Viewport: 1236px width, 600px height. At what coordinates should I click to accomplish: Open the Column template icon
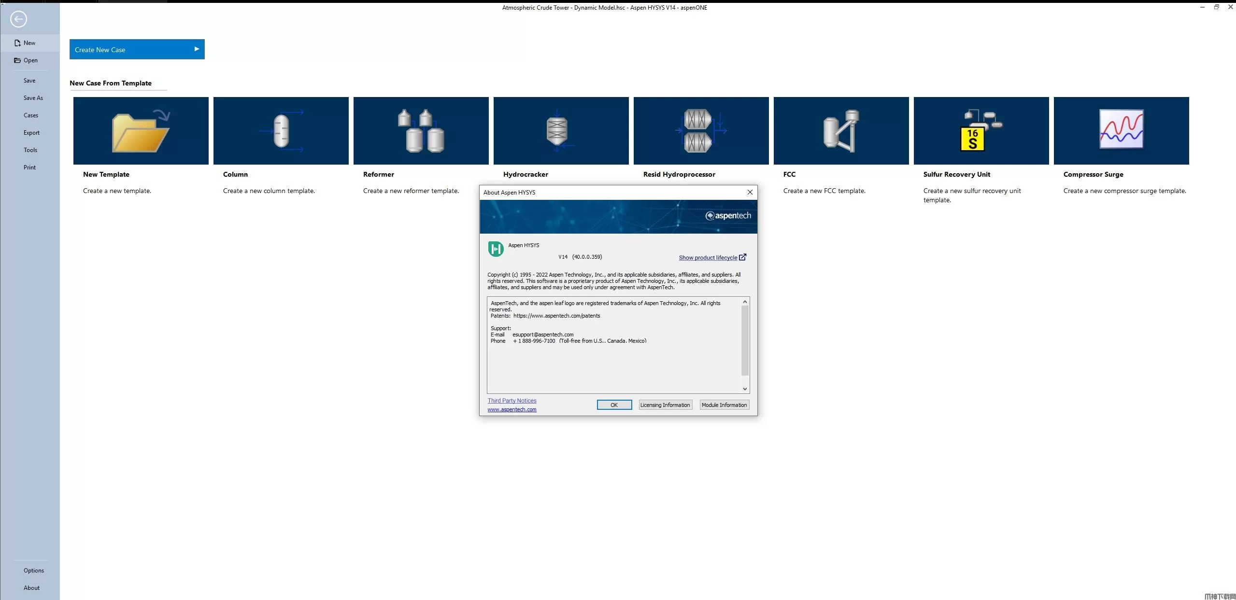coord(281,131)
